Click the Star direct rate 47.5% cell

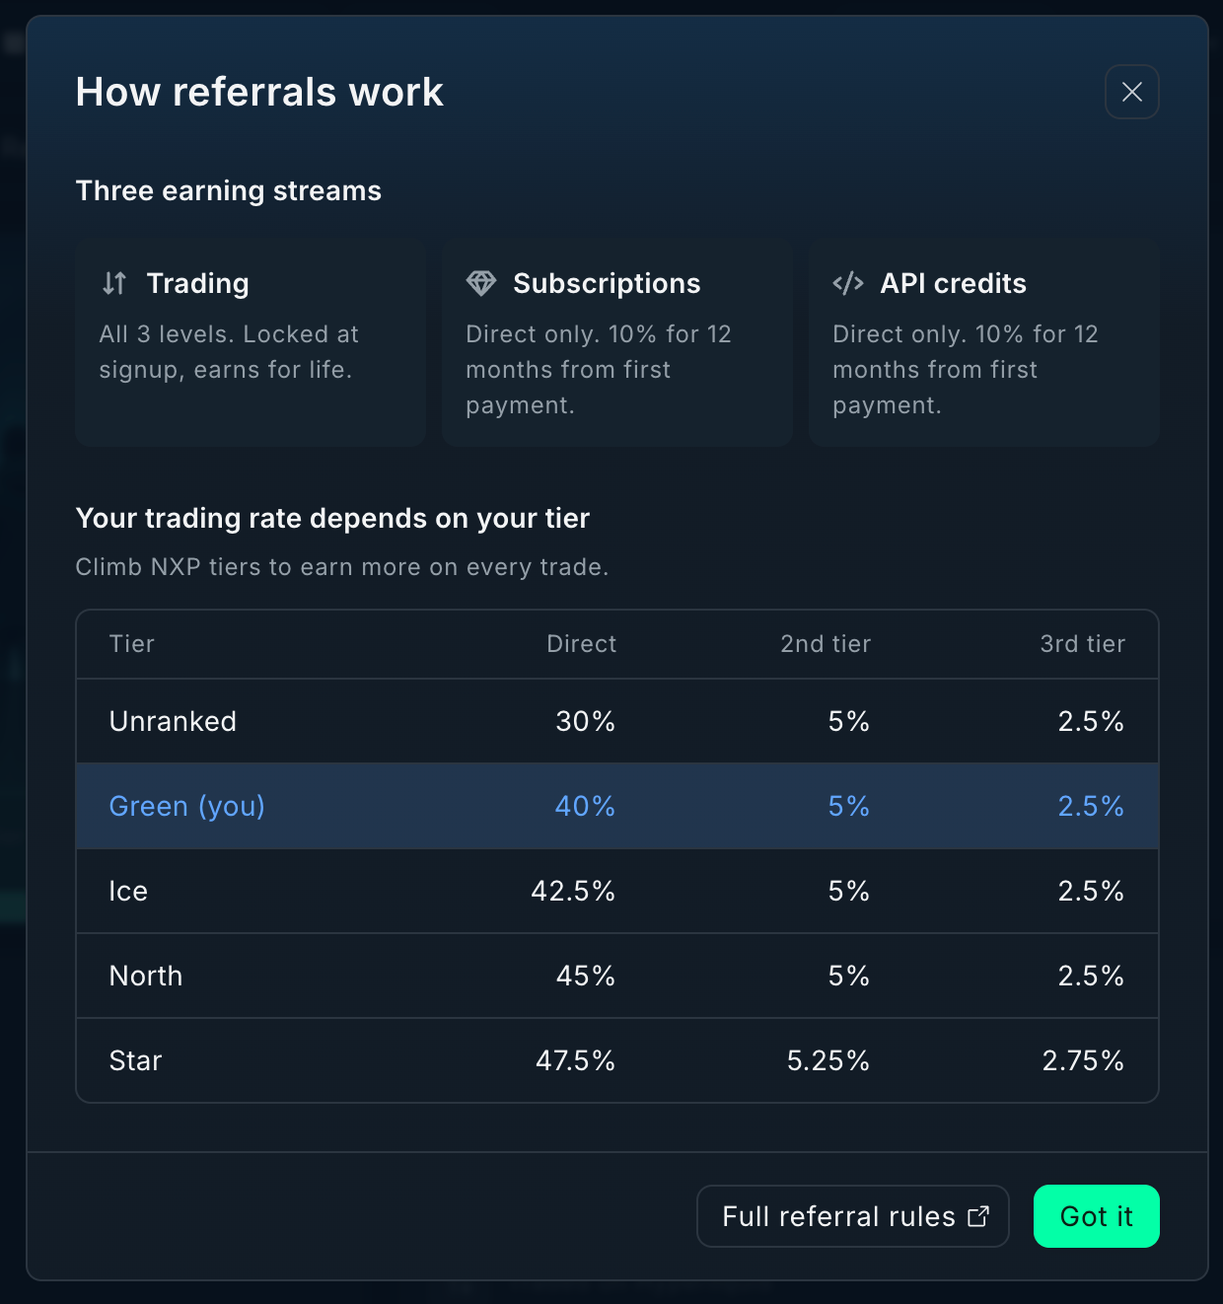pyautogui.click(x=575, y=1060)
